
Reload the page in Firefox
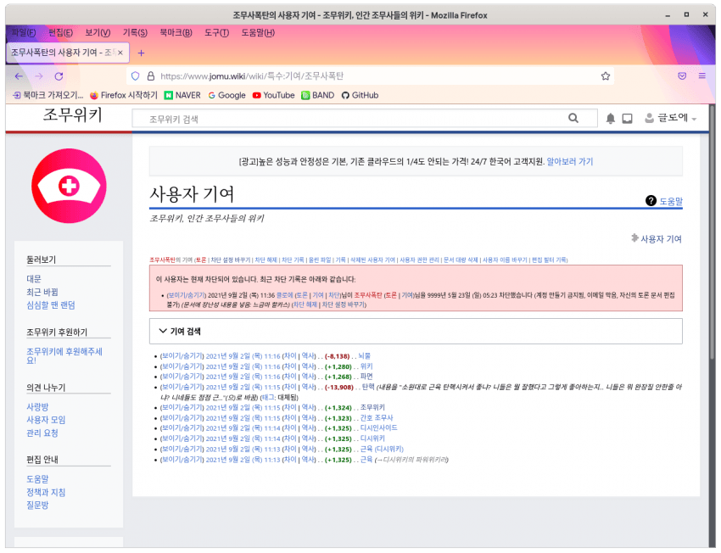tap(60, 75)
